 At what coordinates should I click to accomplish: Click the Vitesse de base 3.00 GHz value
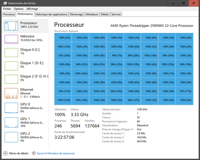pos(142,109)
